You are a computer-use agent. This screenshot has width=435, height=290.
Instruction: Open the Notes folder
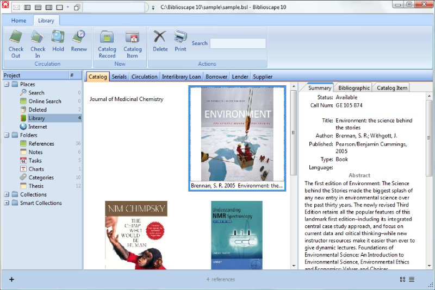(35, 152)
